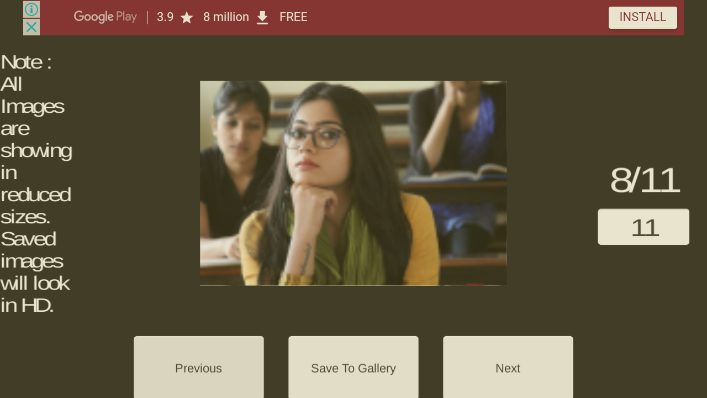707x398 pixels.
Task: Dismiss the ad with the X icon
Action: pos(31,27)
